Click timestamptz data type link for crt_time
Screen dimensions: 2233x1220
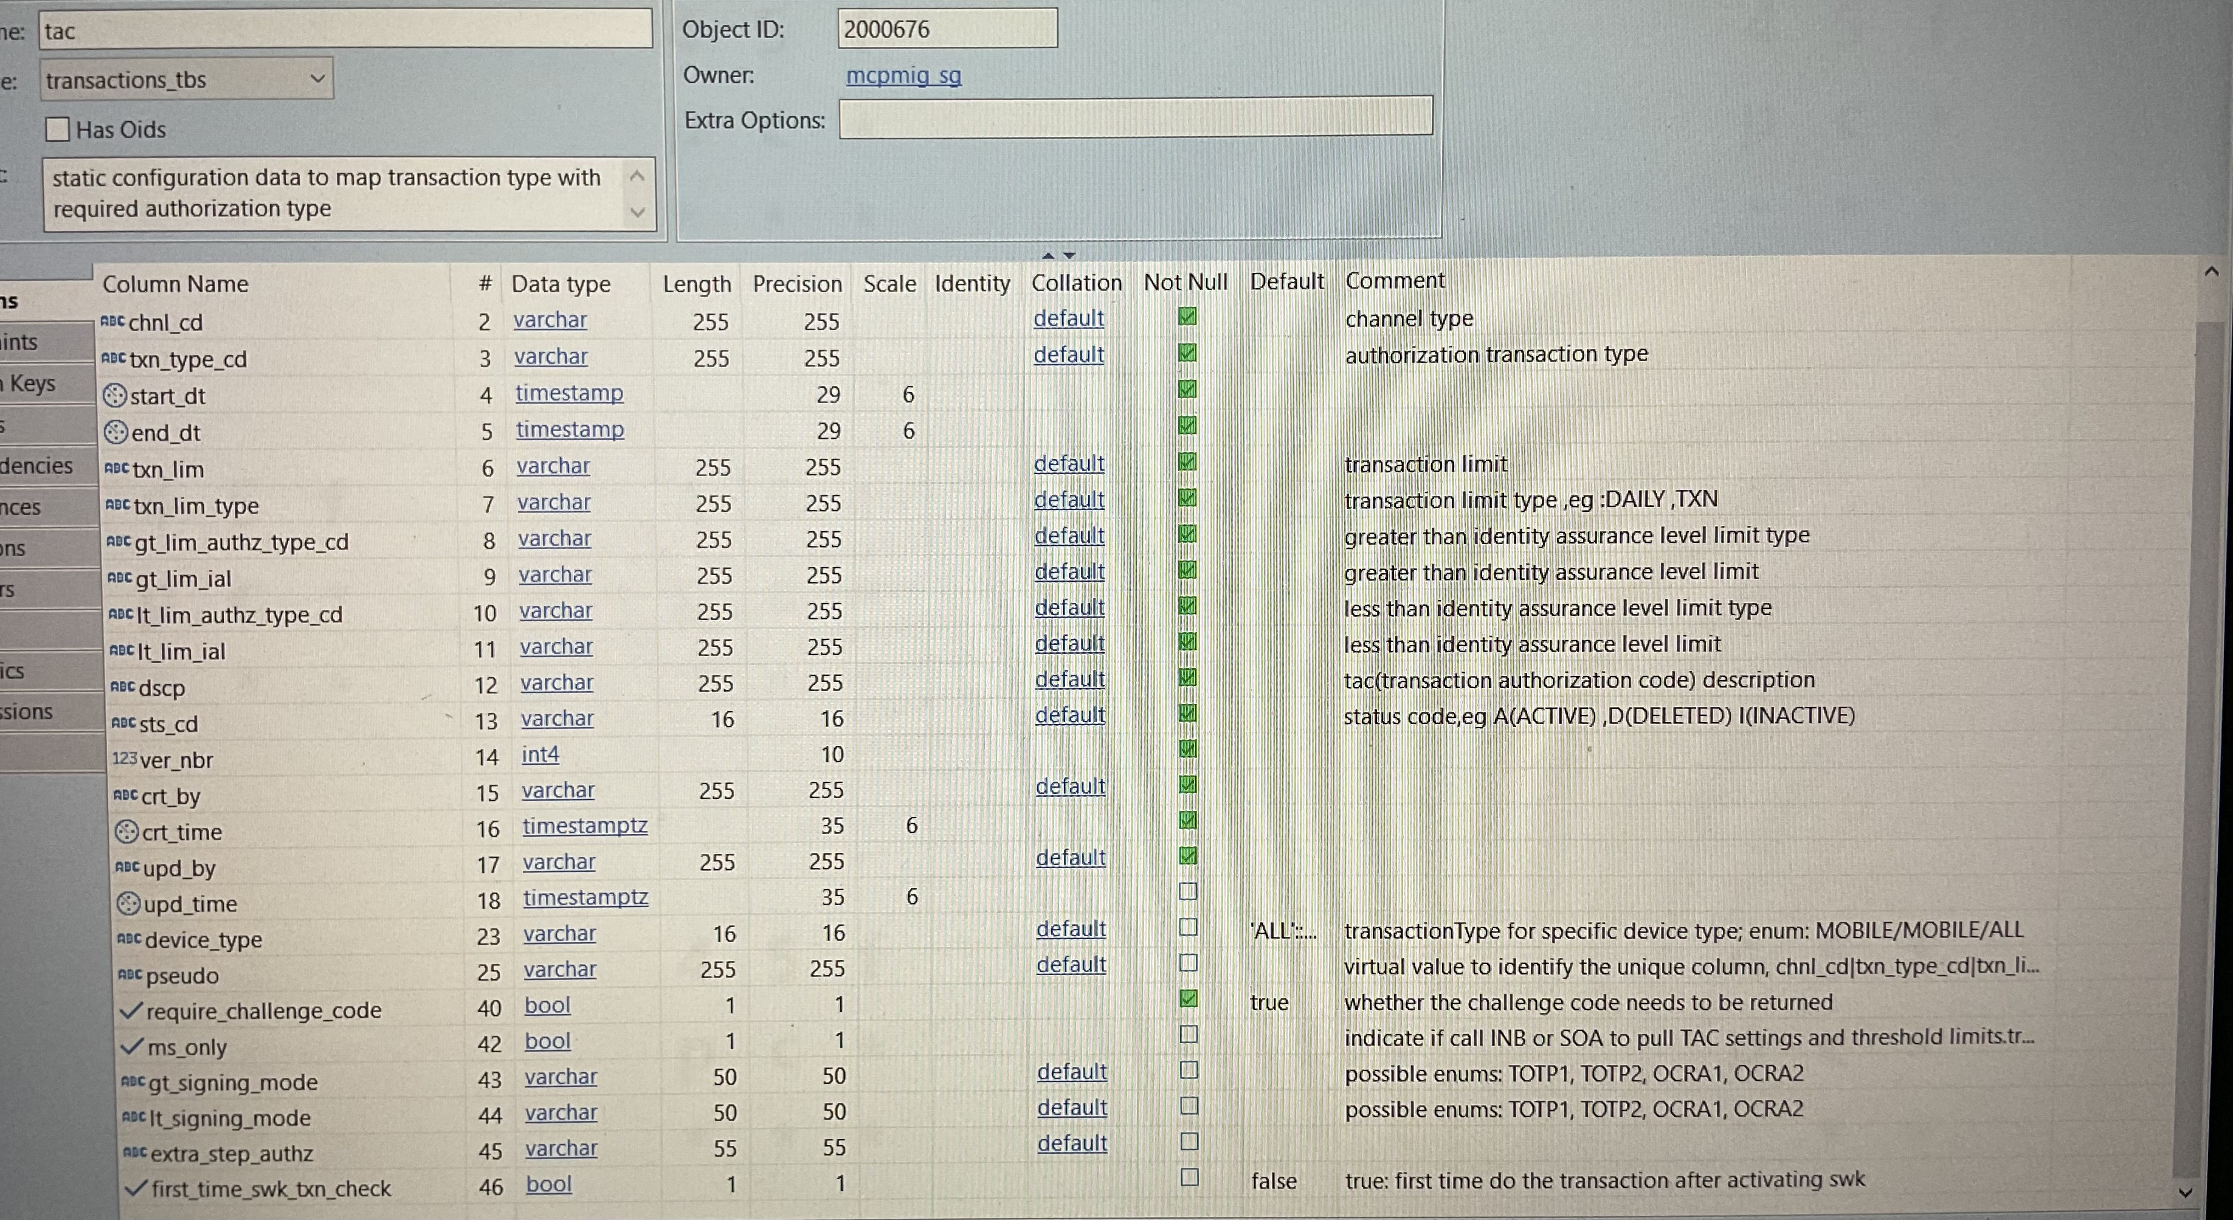(x=584, y=825)
